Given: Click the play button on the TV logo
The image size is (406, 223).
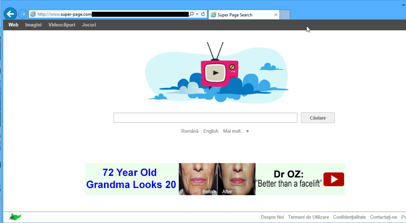Looking at the screenshot, I should click(216, 72).
